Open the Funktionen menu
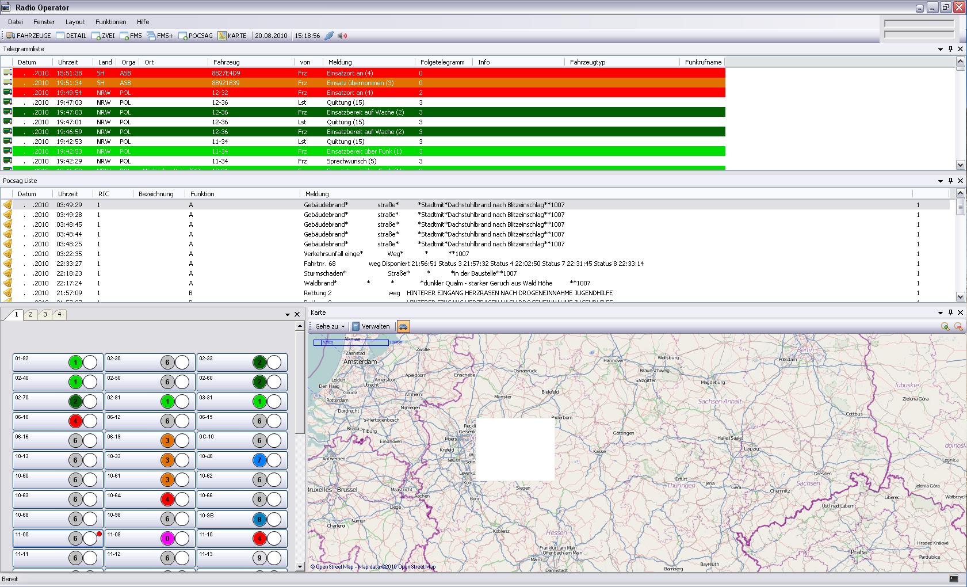 [x=110, y=22]
